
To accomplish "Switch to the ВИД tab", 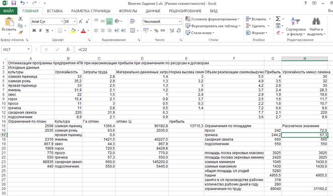I will 214,11.
